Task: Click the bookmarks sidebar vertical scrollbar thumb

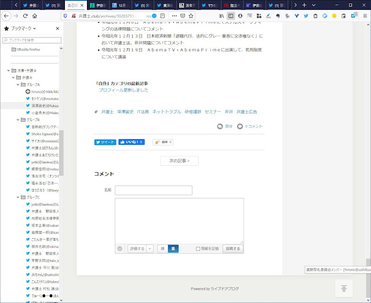Action: pos(61,153)
